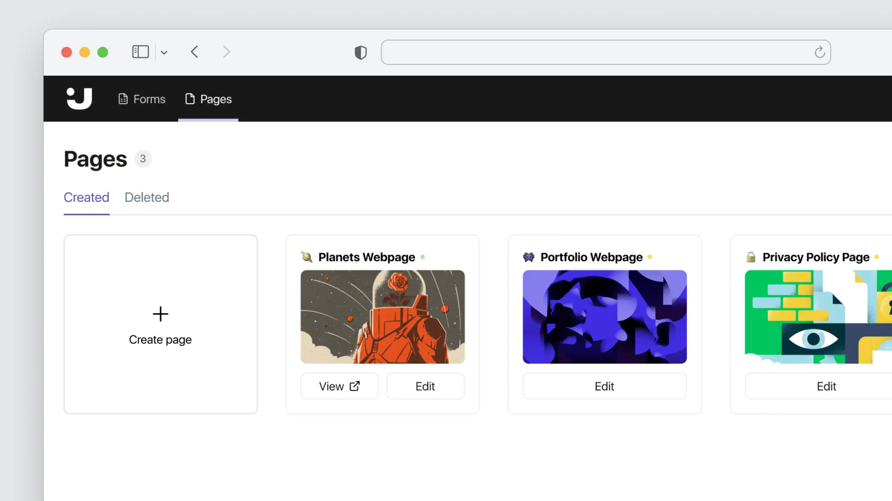Click the Portfolio Webpage purple thumbnail
This screenshot has width=892, height=501.
(x=604, y=317)
